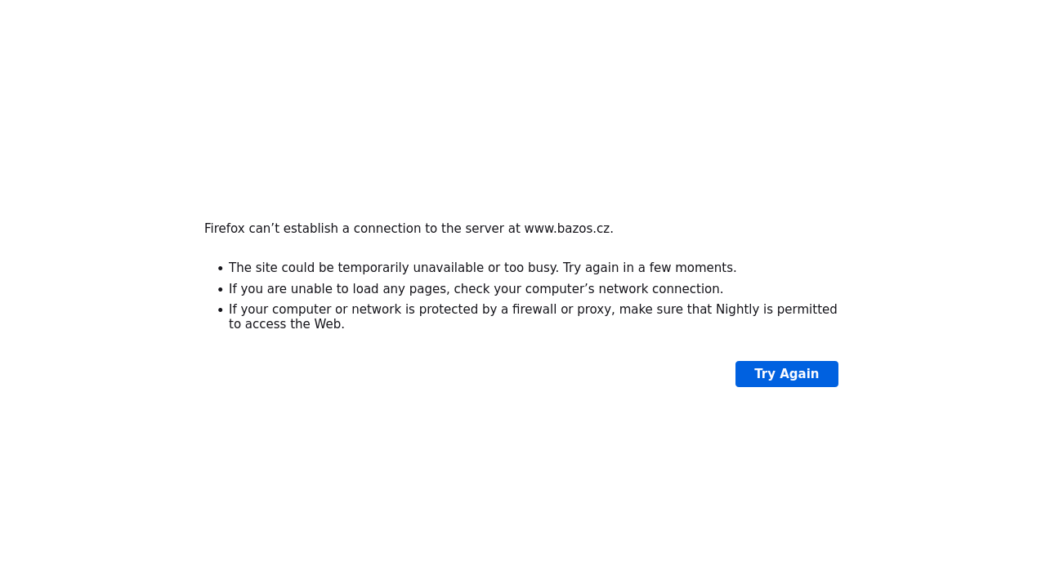Click the second bullet point marker

point(220,290)
